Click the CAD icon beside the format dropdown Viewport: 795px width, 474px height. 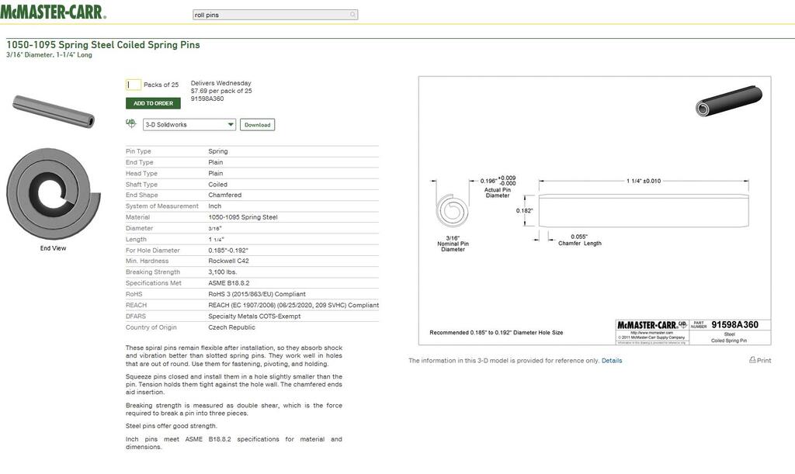coord(130,123)
